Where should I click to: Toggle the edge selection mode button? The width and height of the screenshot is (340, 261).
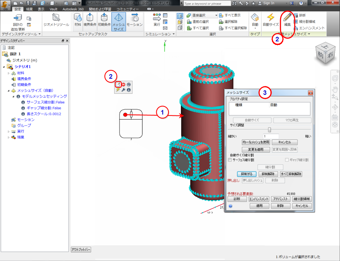180,28
